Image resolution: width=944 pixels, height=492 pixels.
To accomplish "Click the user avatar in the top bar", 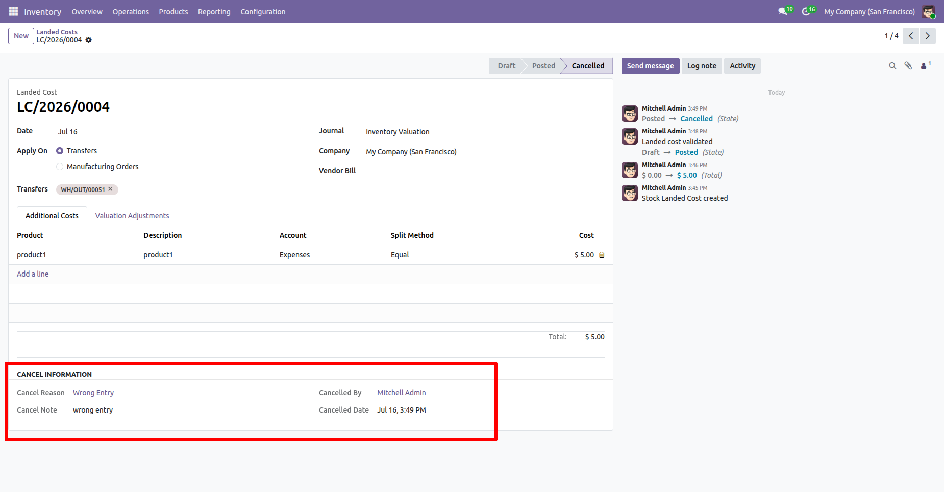I will coord(928,11).
